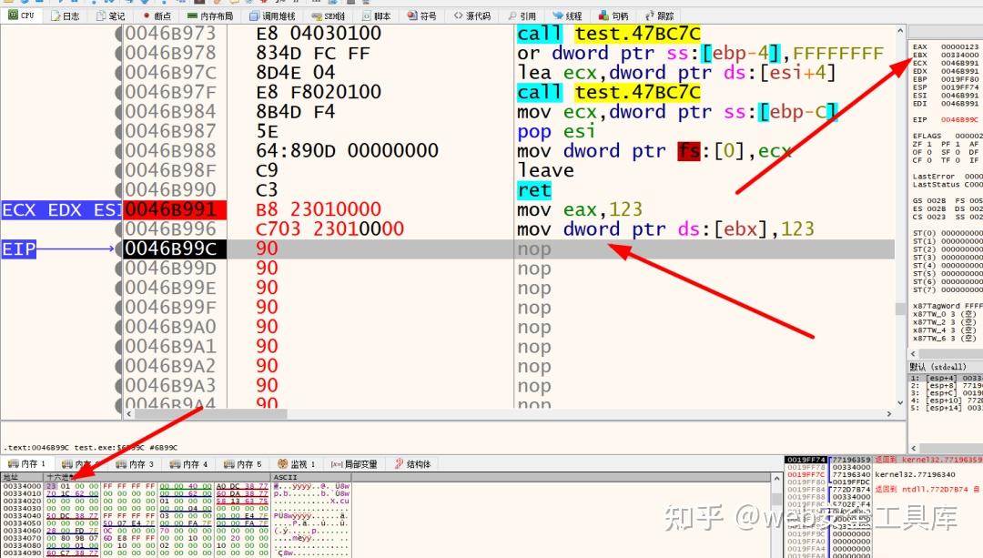The image size is (983, 558).
Task: Select argument row 5: [esp+14]
Action: [946, 408]
